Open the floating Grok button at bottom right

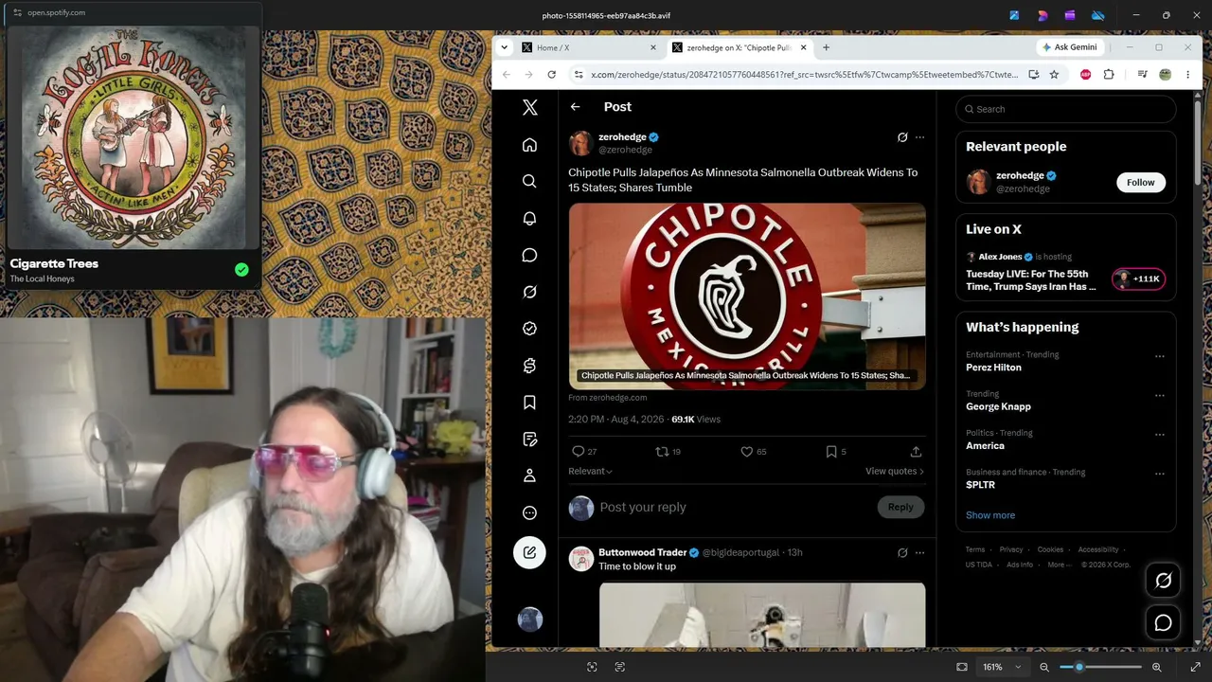point(1163,581)
